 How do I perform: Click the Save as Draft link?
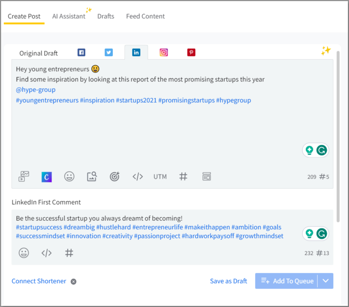click(x=228, y=281)
